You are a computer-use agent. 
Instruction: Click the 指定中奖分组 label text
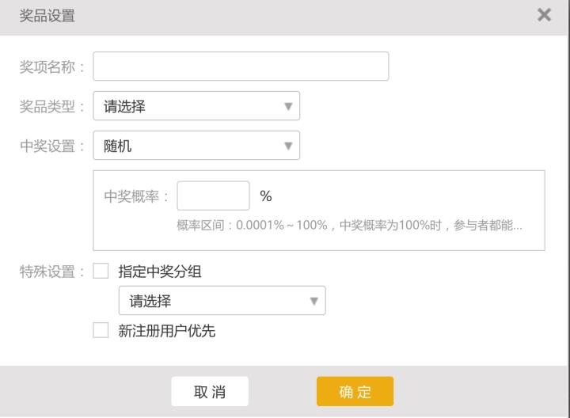point(160,272)
